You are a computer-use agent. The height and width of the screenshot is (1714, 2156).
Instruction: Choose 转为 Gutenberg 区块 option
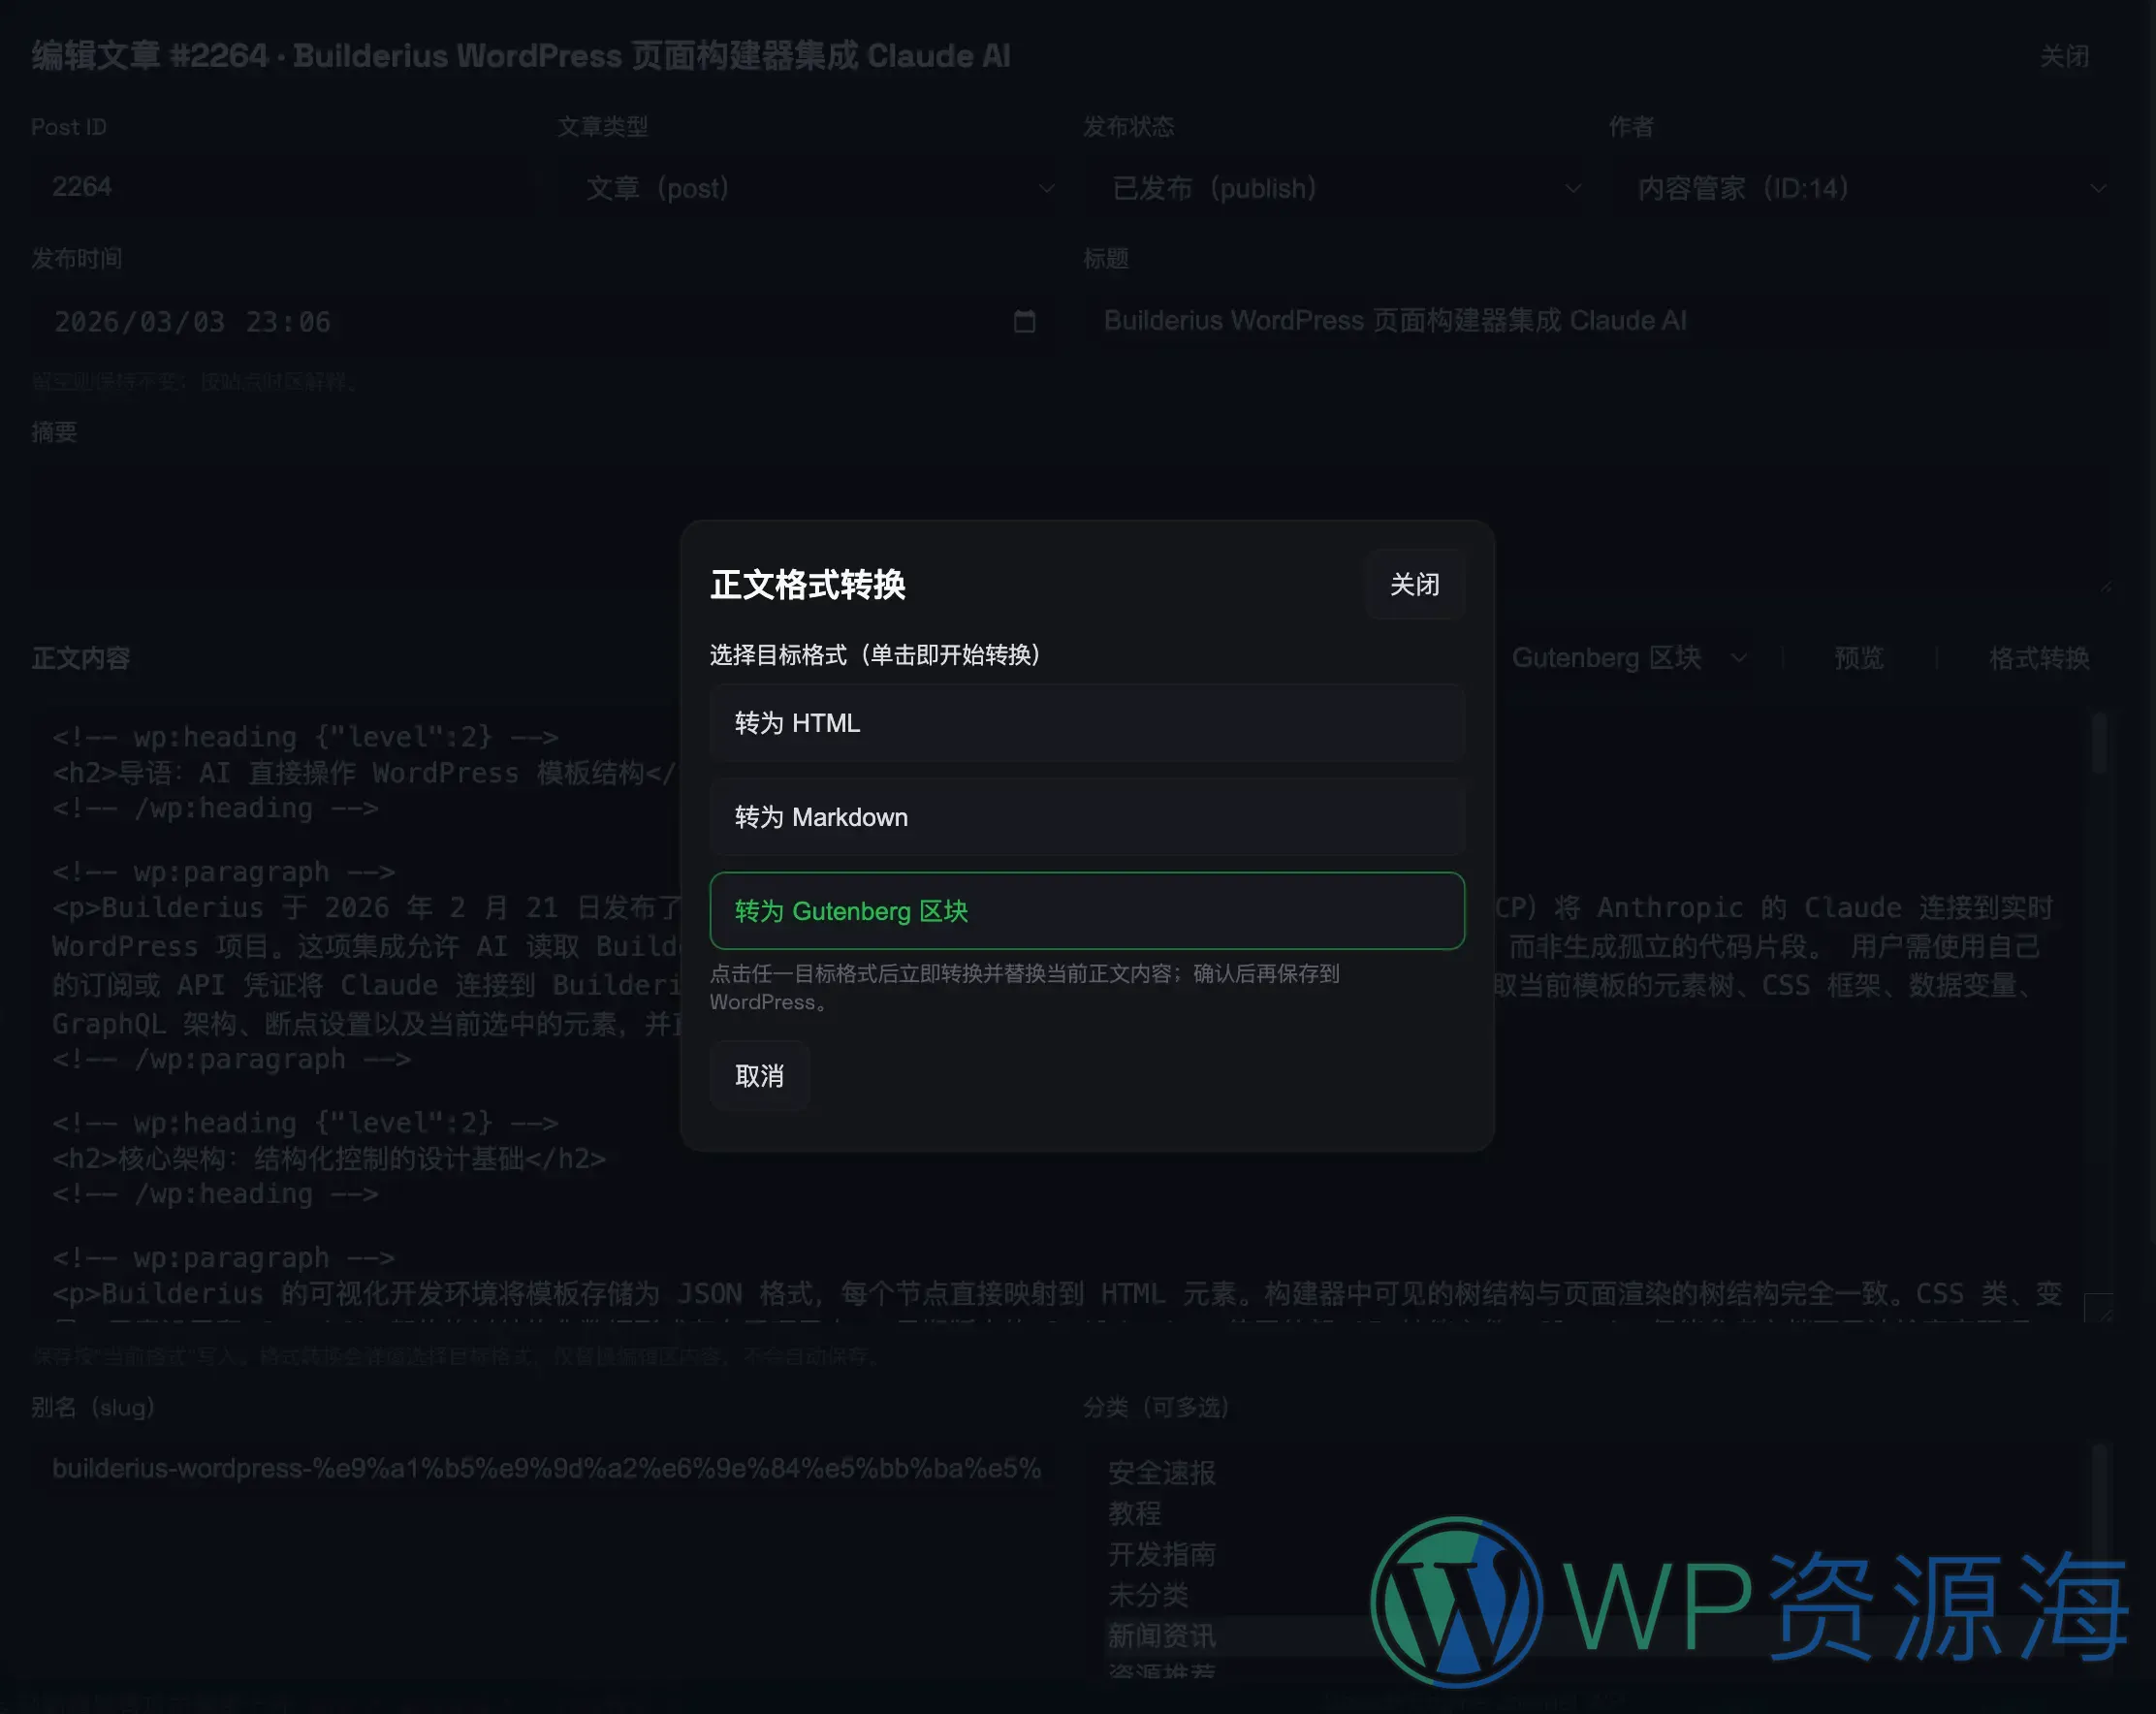(1086, 911)
